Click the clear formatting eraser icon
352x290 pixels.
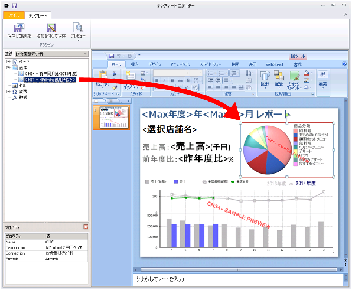click(195, 87)
